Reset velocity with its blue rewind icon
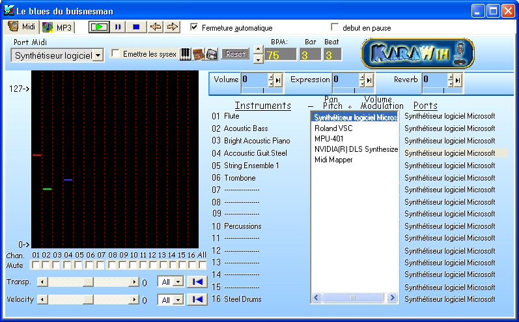Viewport: 519px width, 322px height. click(197, 299)
